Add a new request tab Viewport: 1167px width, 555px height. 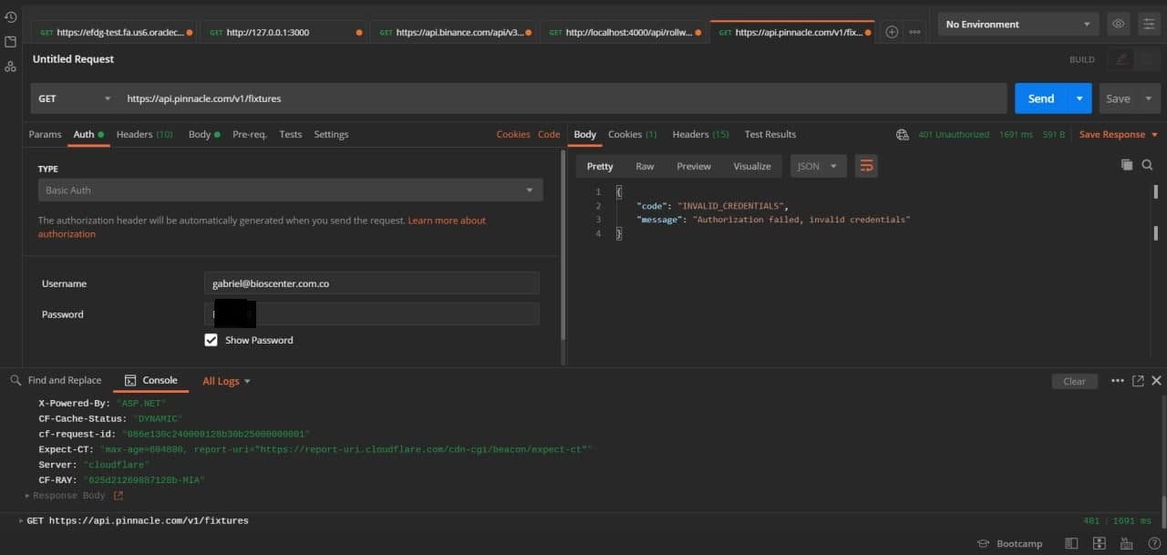click(x=892, y=32)
